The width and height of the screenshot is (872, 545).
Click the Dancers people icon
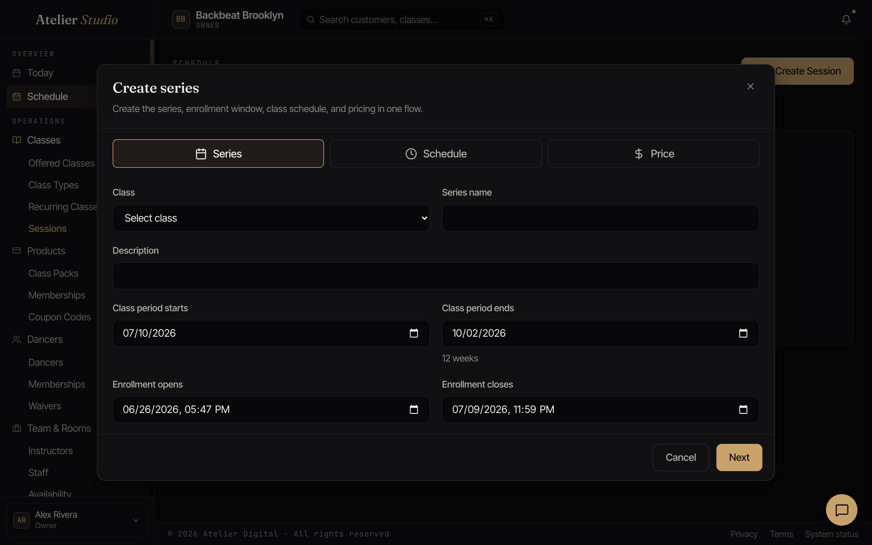[x=17, y=339]
